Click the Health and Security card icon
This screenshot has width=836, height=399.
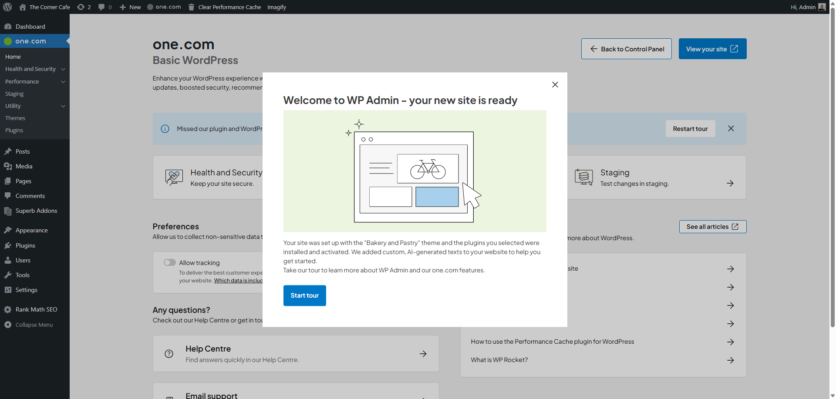[x=174, y=178]
